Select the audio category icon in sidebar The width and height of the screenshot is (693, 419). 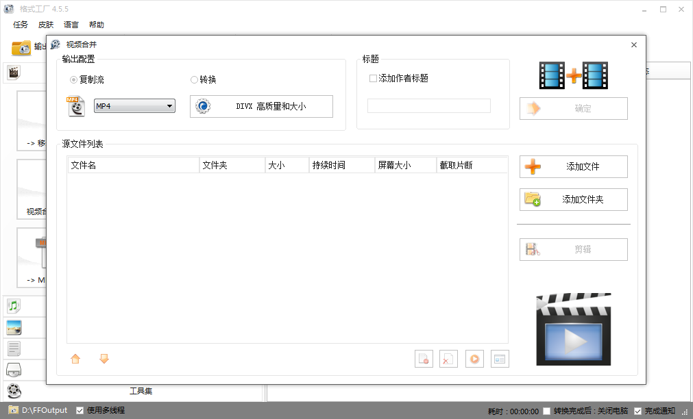[x=13, y=305]
